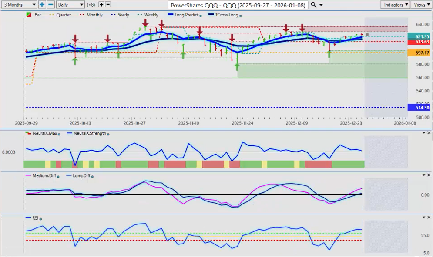Open the Indicators menu
The image size is (433, 257).
(394, 4)
